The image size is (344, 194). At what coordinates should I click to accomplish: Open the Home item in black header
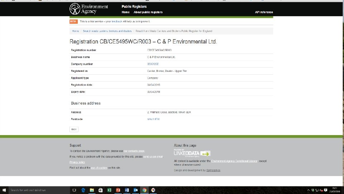[x=125, y=12]
